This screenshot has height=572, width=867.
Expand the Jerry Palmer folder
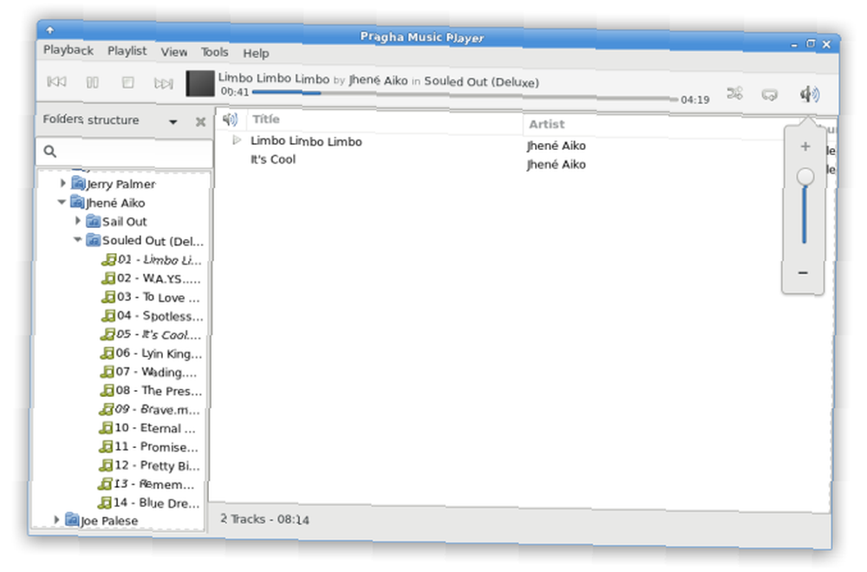tap(63, 183)
